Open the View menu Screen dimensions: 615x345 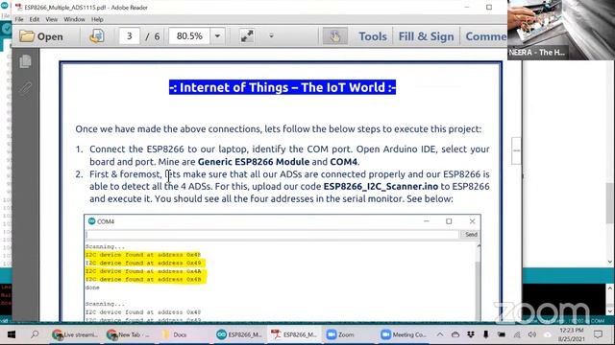point(51,19)
